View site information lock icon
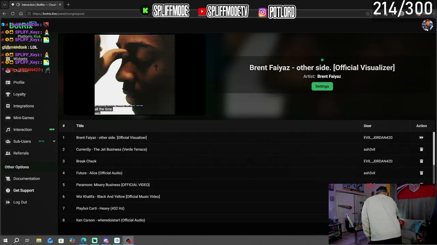Image resolution: width=437 pixels, height=245 pixels. pos(29,14)
